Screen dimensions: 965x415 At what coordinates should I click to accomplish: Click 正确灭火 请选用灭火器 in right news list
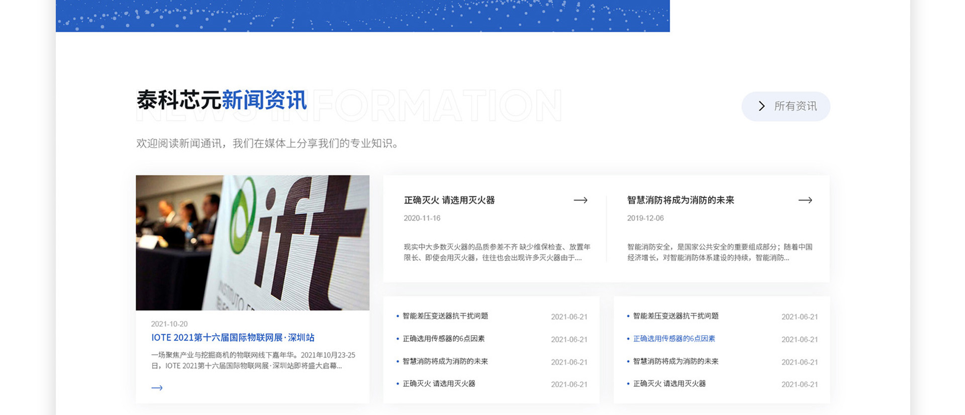tap(669, 384)
